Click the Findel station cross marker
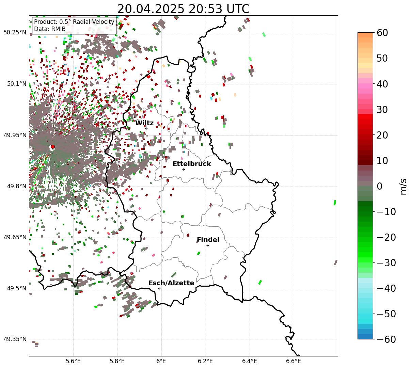Image resolution: width=411 pixels, height=368 pixels. (208, 245)
